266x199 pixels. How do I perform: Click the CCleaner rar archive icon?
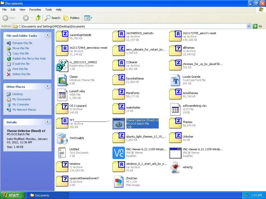tap(119, 65)
